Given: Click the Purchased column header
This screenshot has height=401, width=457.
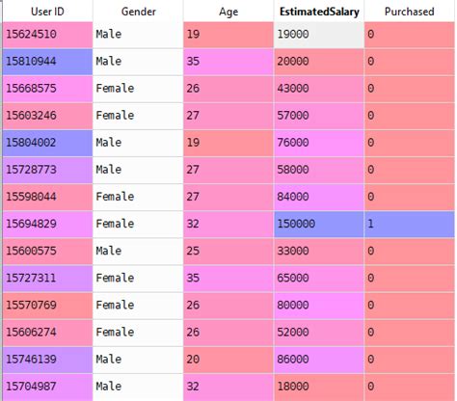Looking at the screenshot, I should tap(410, 12).
